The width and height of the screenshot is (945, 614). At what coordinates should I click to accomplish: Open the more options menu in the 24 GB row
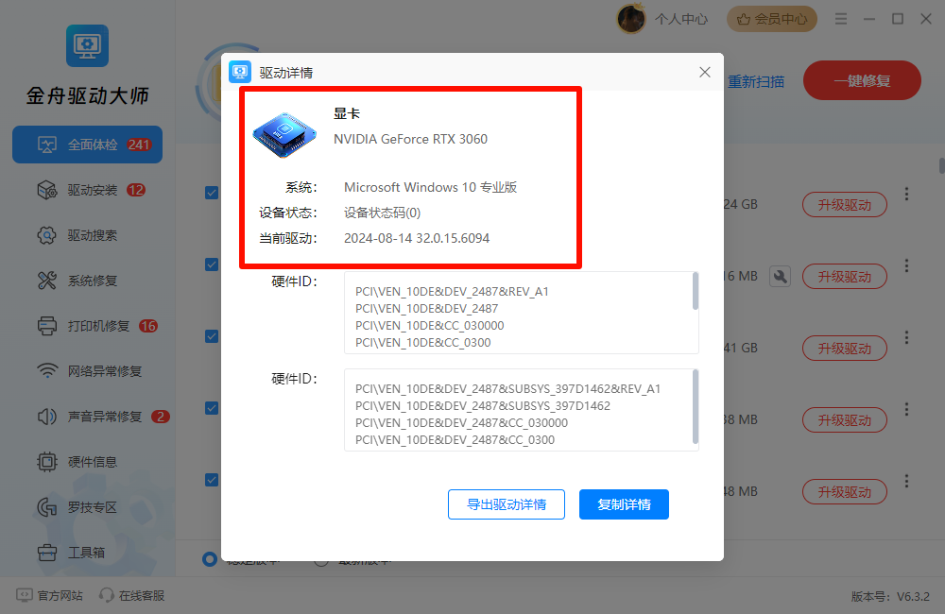pyautogui.click(x=906, y=194)
